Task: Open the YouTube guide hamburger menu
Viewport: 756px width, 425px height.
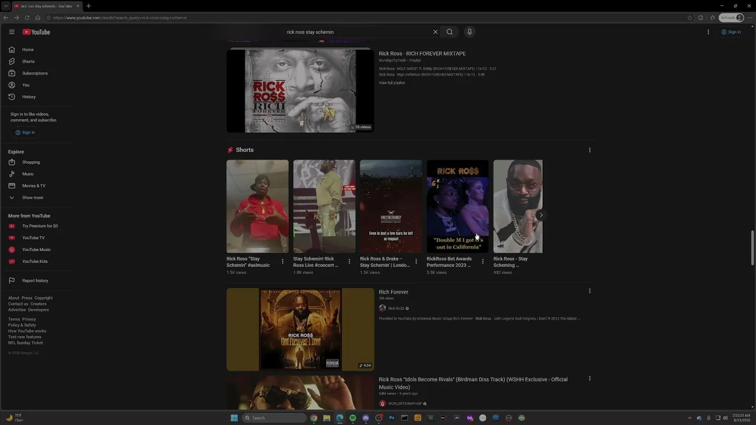Action: tap(11, 32)
